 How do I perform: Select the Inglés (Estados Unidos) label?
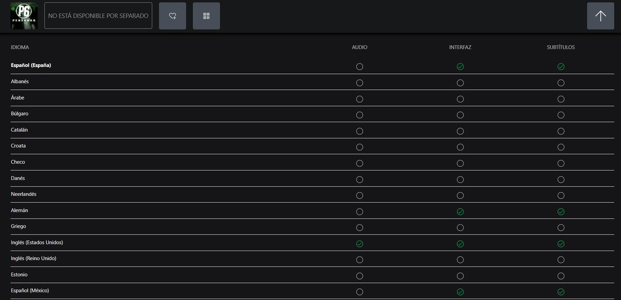click(37, 242)
